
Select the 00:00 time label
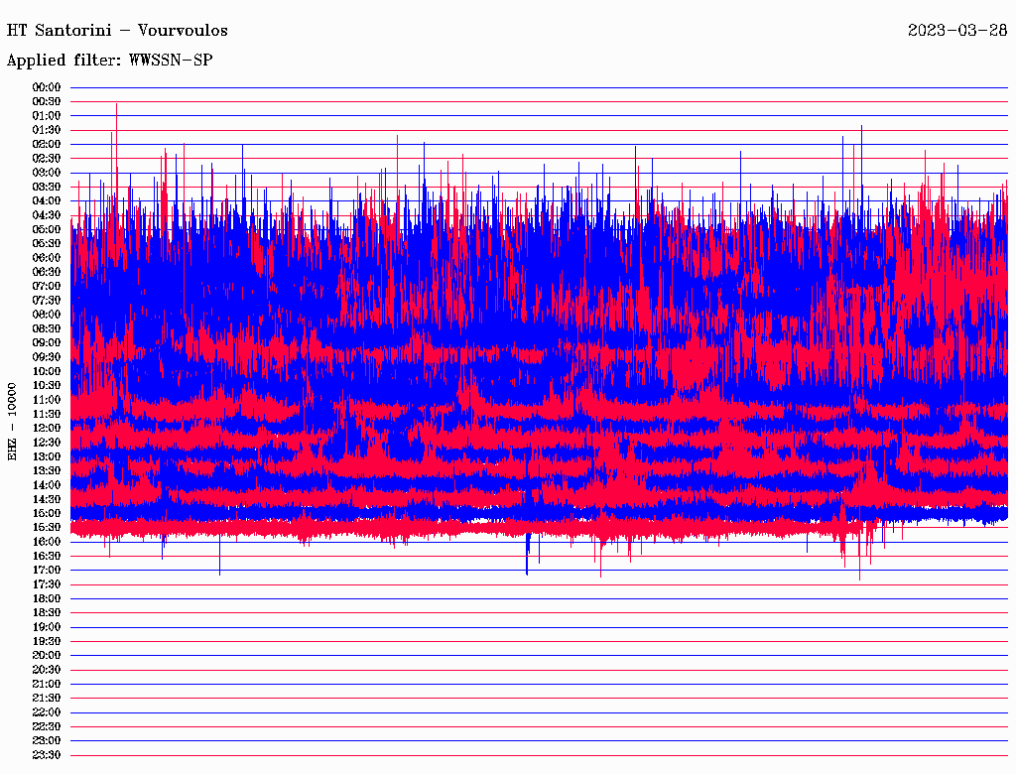[x=47, y=87]
